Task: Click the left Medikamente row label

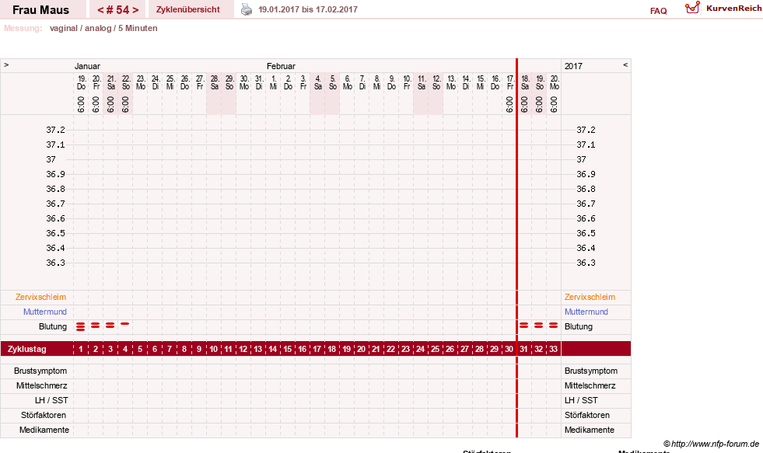Action: pyautogui.click(x=44, y=430)
